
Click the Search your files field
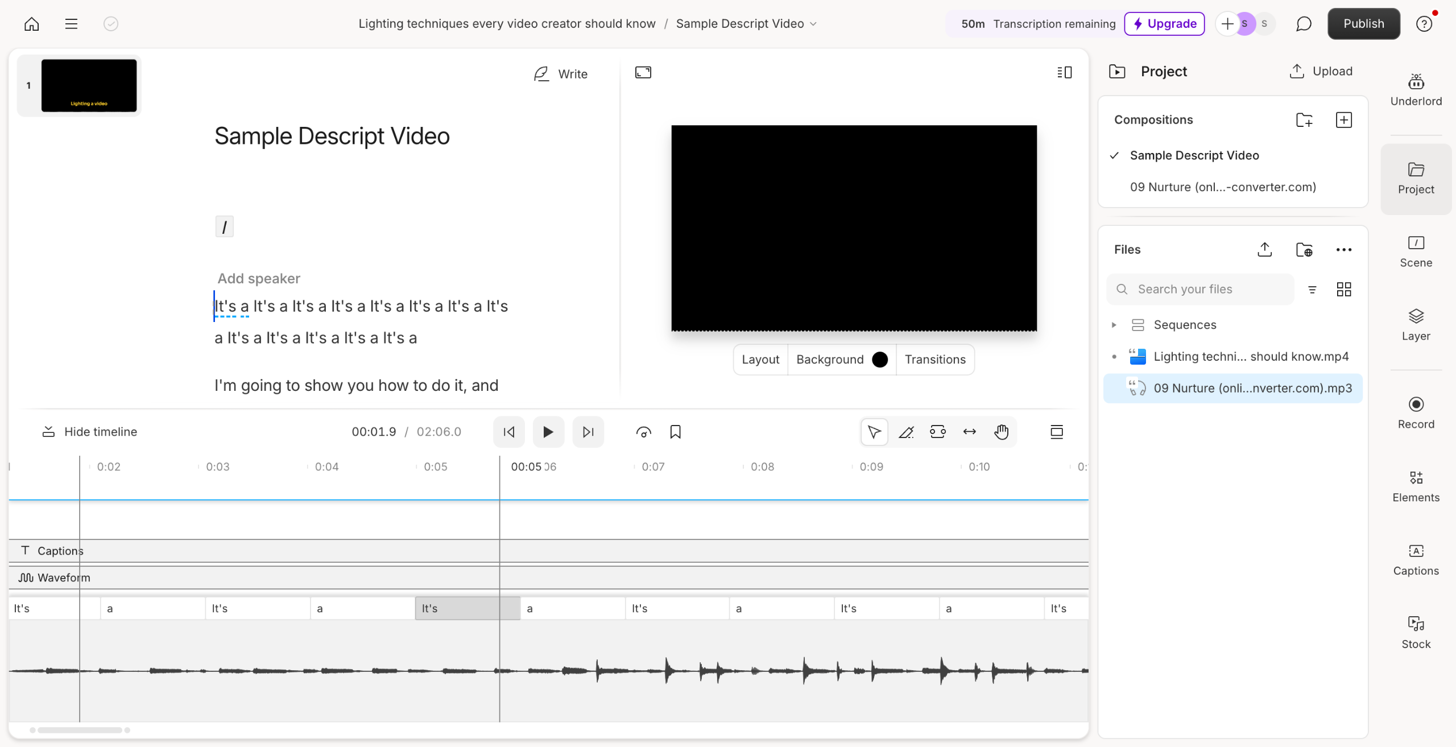click(1201, 290)
